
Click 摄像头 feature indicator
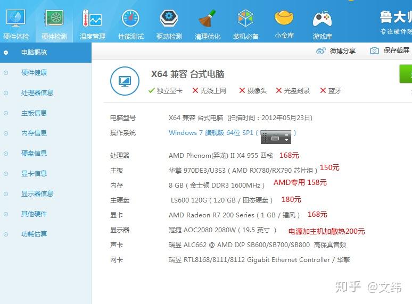[253, 91]
